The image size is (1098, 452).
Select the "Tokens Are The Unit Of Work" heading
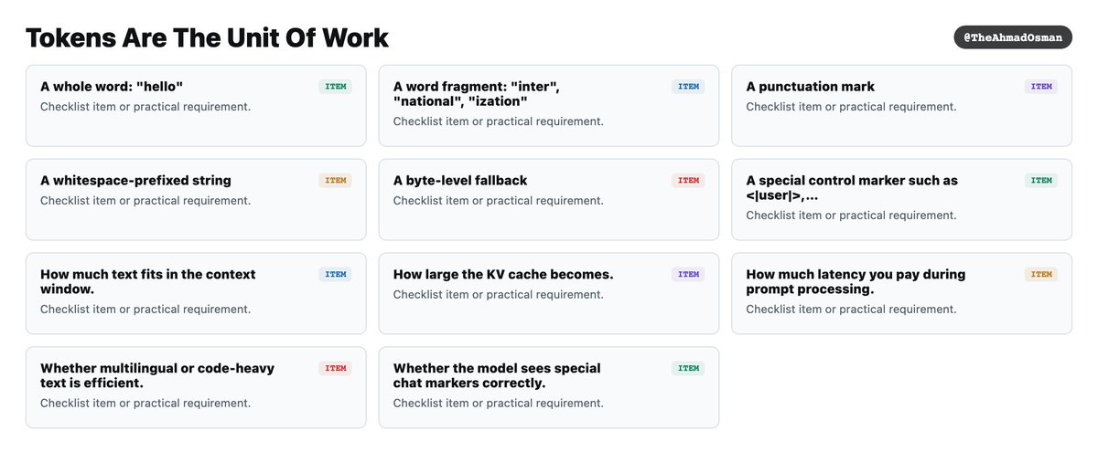click(x=207, y=37)
